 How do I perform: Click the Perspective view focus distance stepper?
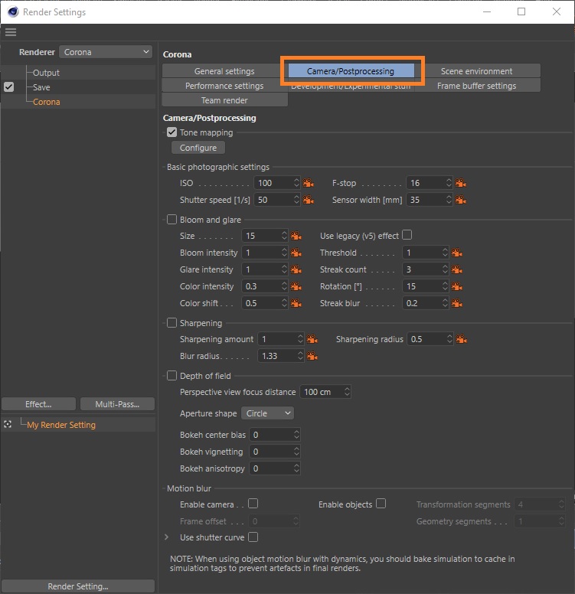click(x=347, y=392)
